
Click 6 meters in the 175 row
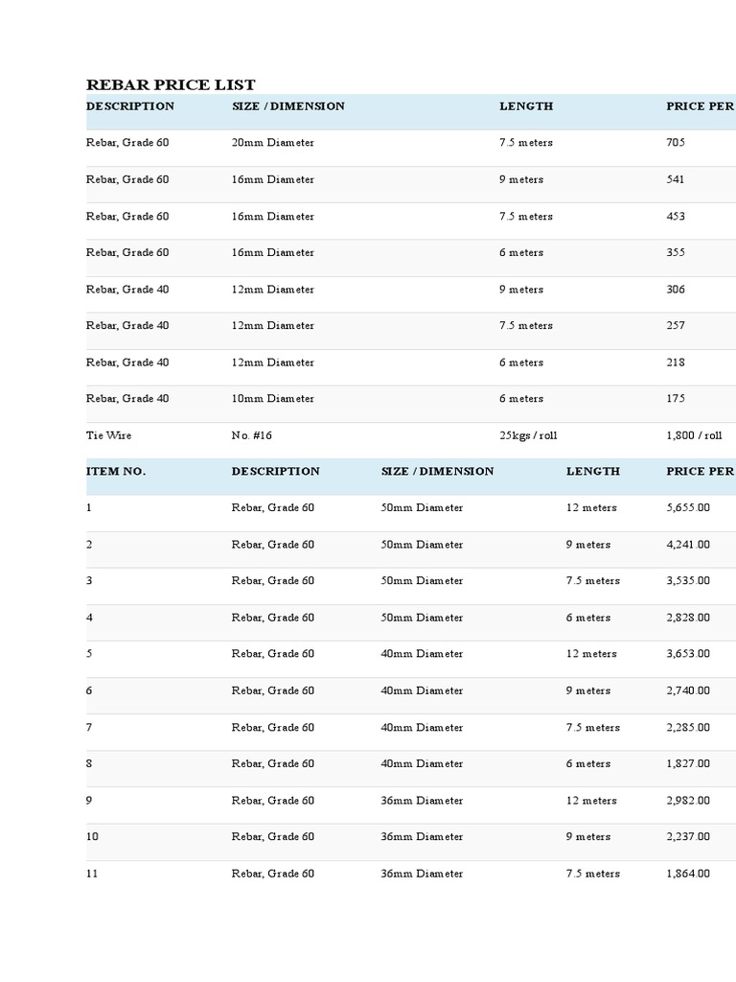[521, 398]
